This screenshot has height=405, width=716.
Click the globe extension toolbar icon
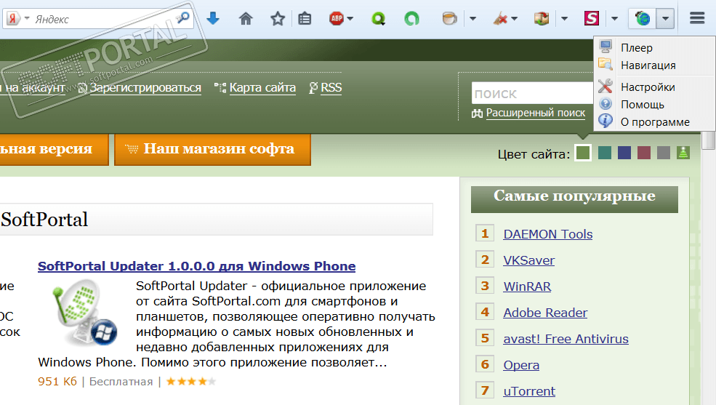pos(643,19)
